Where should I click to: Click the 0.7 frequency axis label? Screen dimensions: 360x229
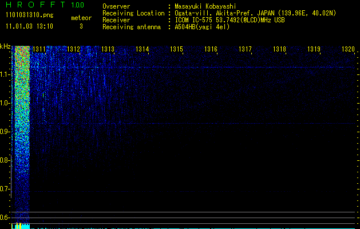click(x=5, y=189)
